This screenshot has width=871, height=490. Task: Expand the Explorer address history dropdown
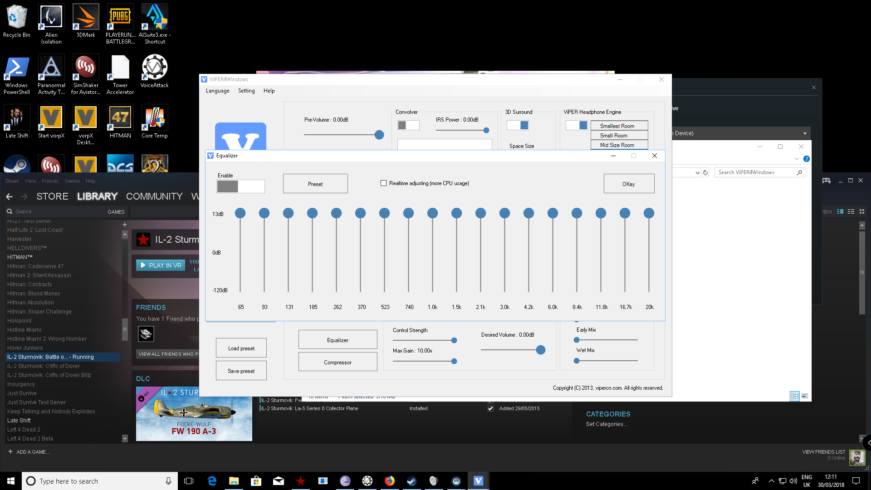697,172
